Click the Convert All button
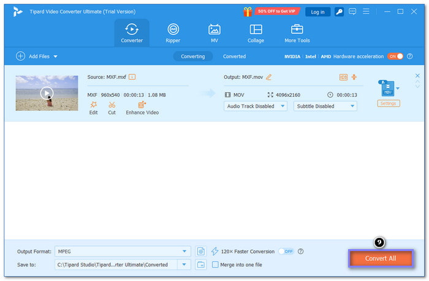This screenshot has width=429, height=281. tap(381, 258)
